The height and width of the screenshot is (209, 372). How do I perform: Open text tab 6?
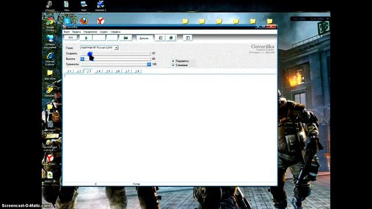[x=117, y=71]
